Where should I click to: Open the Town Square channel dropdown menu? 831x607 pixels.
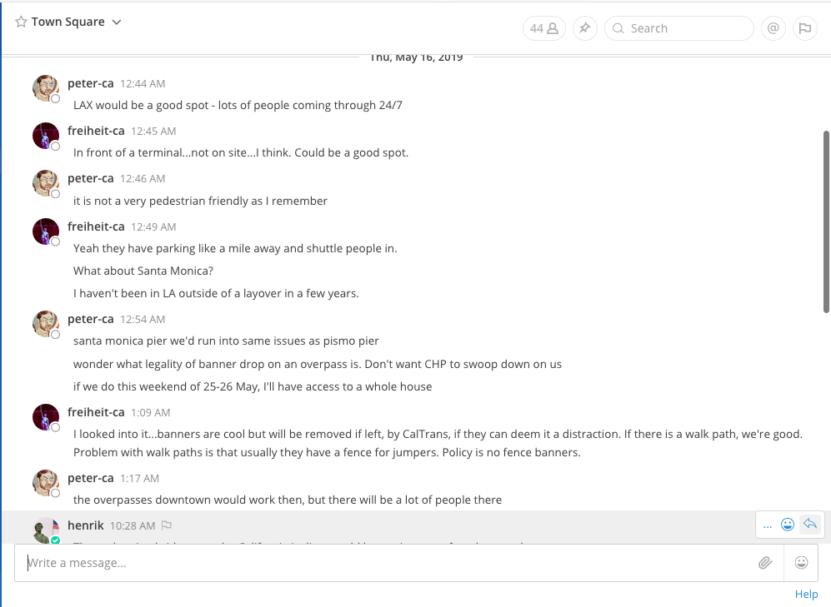click(117, 22)
